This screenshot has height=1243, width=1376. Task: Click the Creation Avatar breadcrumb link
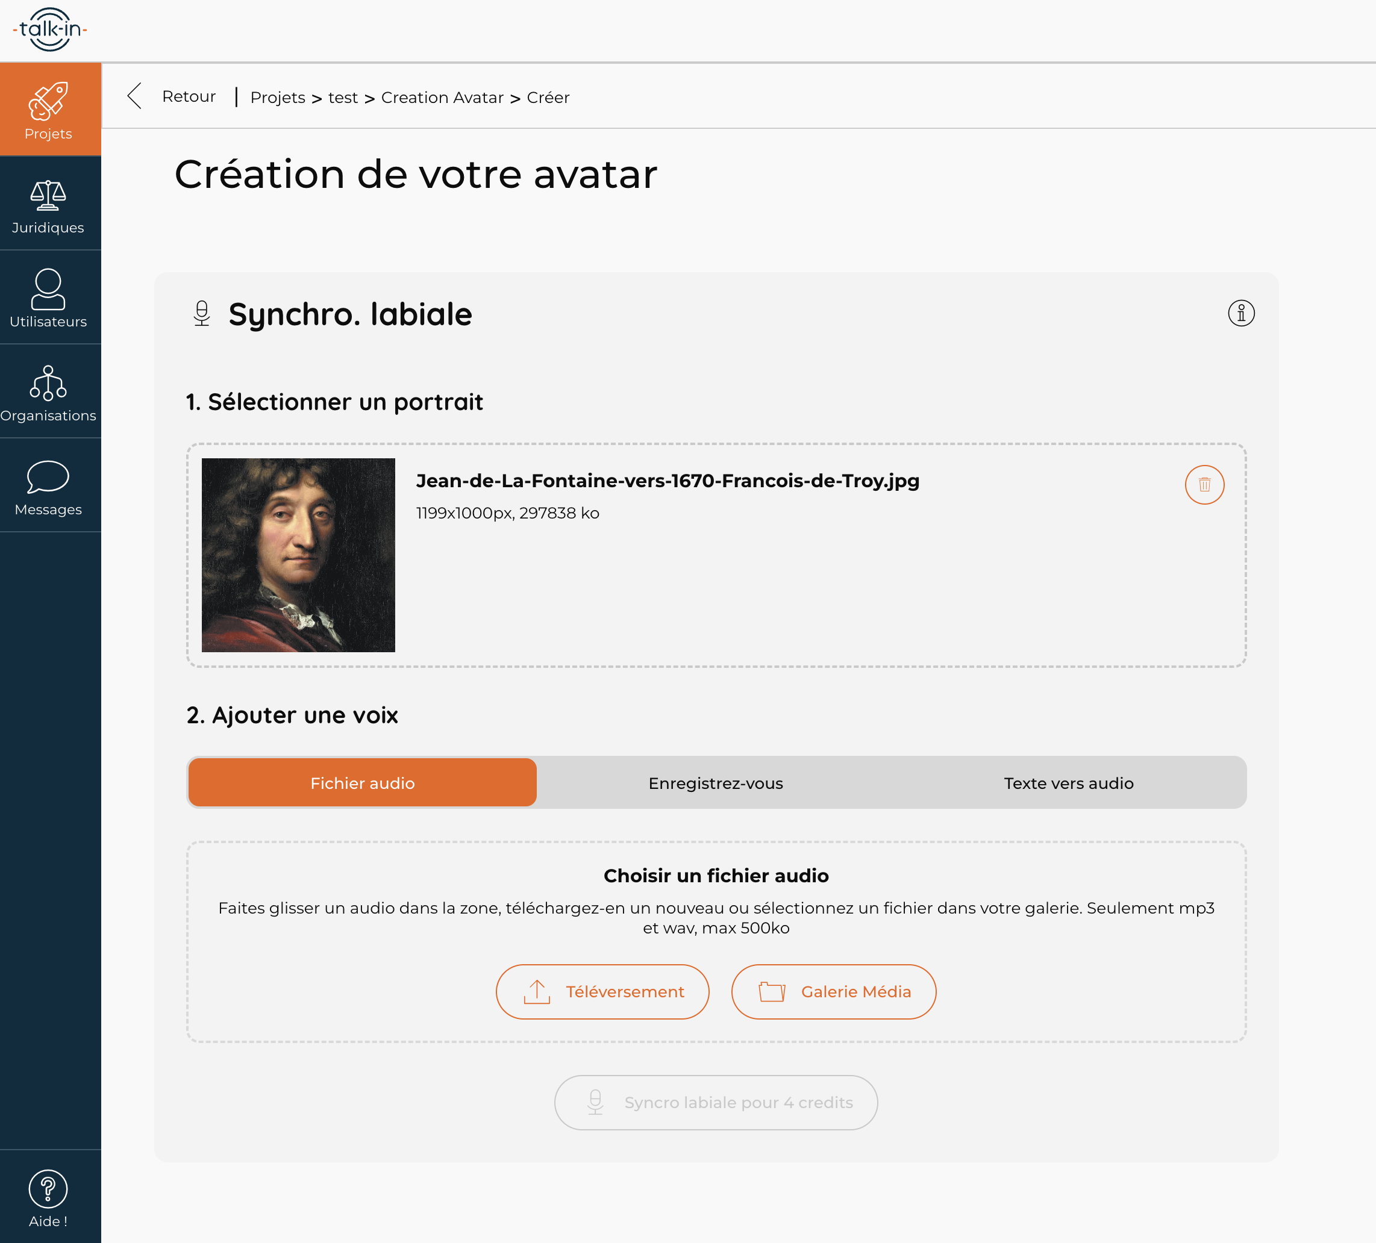(442, 98)
